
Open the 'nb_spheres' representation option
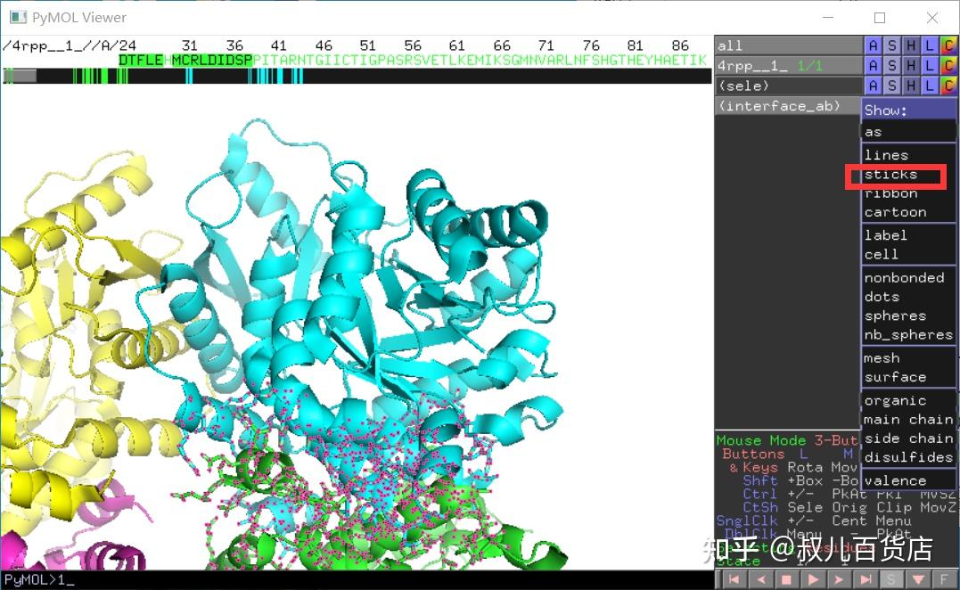[x=907, y=334]
